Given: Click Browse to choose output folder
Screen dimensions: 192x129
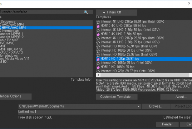Looking at the screenshot, I should pyautogui.click(x=156, y=106).
